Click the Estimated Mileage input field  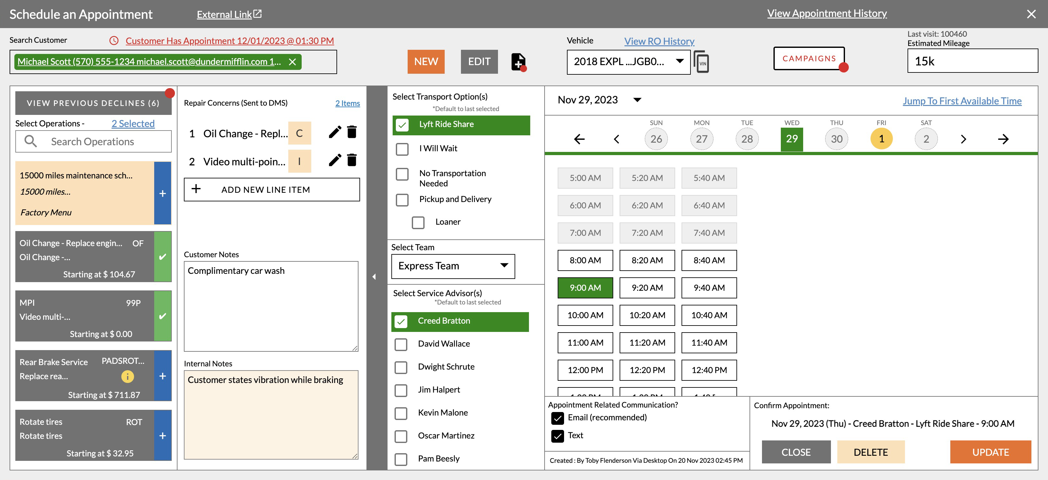tap(972, 61)
